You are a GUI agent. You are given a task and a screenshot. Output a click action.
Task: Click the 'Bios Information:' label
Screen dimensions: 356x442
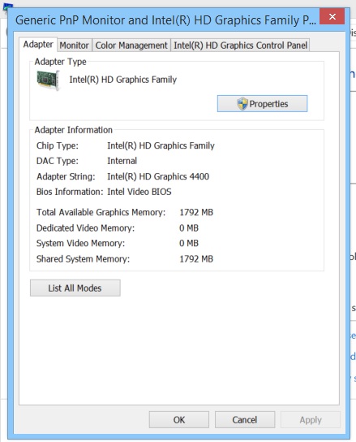click(70, 192)
